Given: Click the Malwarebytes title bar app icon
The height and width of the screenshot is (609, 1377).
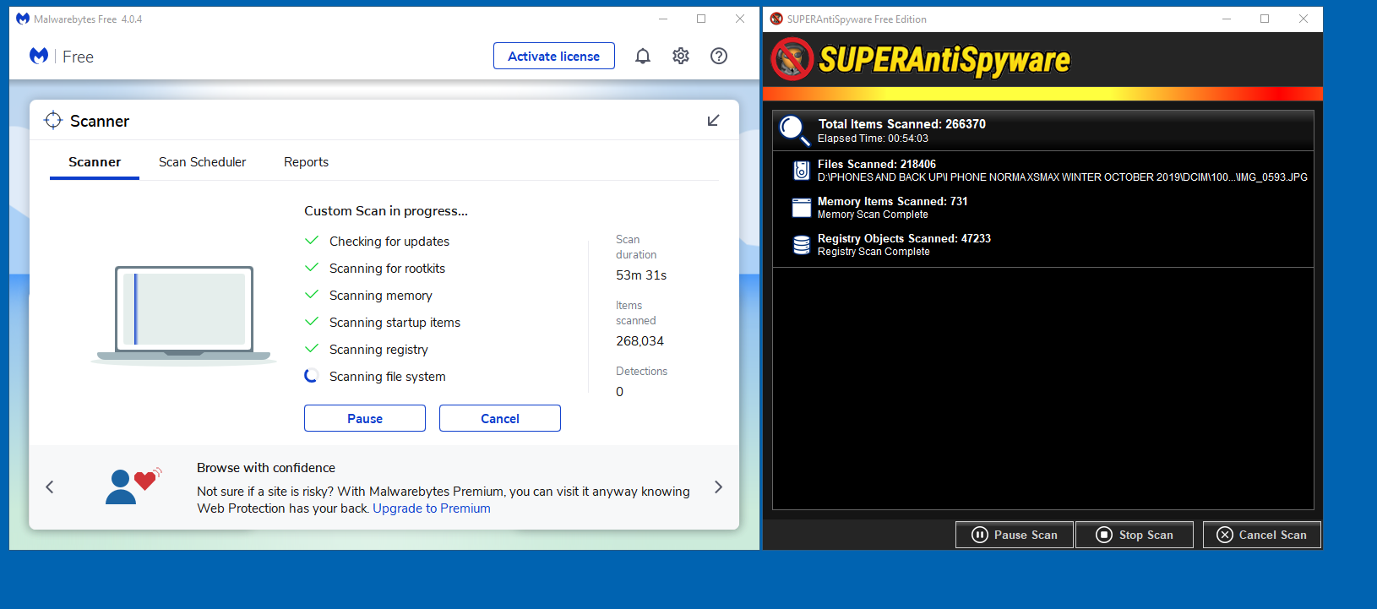Looking at the screenshot, I should (23, 19).
